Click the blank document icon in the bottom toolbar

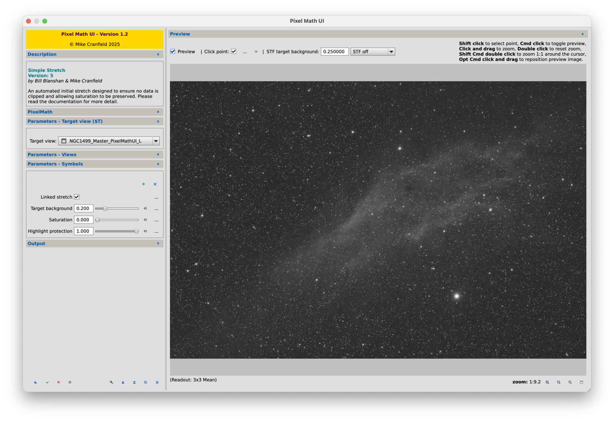(146, 382)
